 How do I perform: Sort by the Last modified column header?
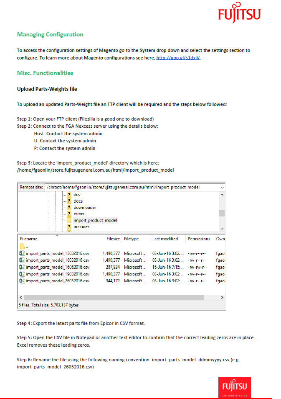165,239
